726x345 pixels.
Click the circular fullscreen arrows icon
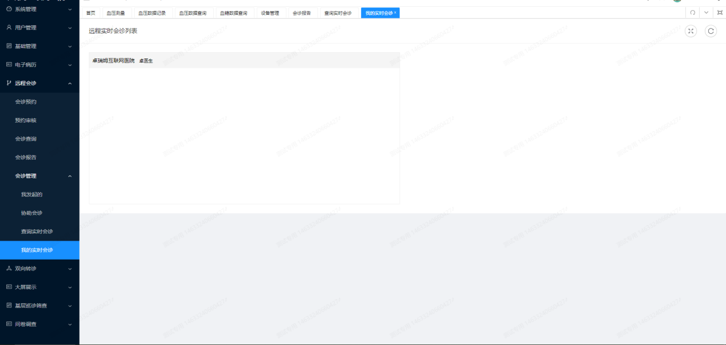click(691, 32)
